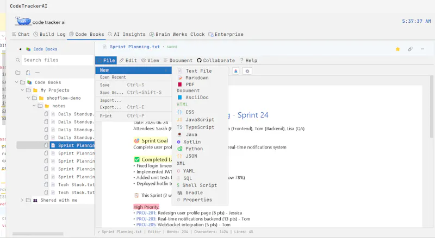
Task: Choose Export... from the File menu
Action: (133, 107)
